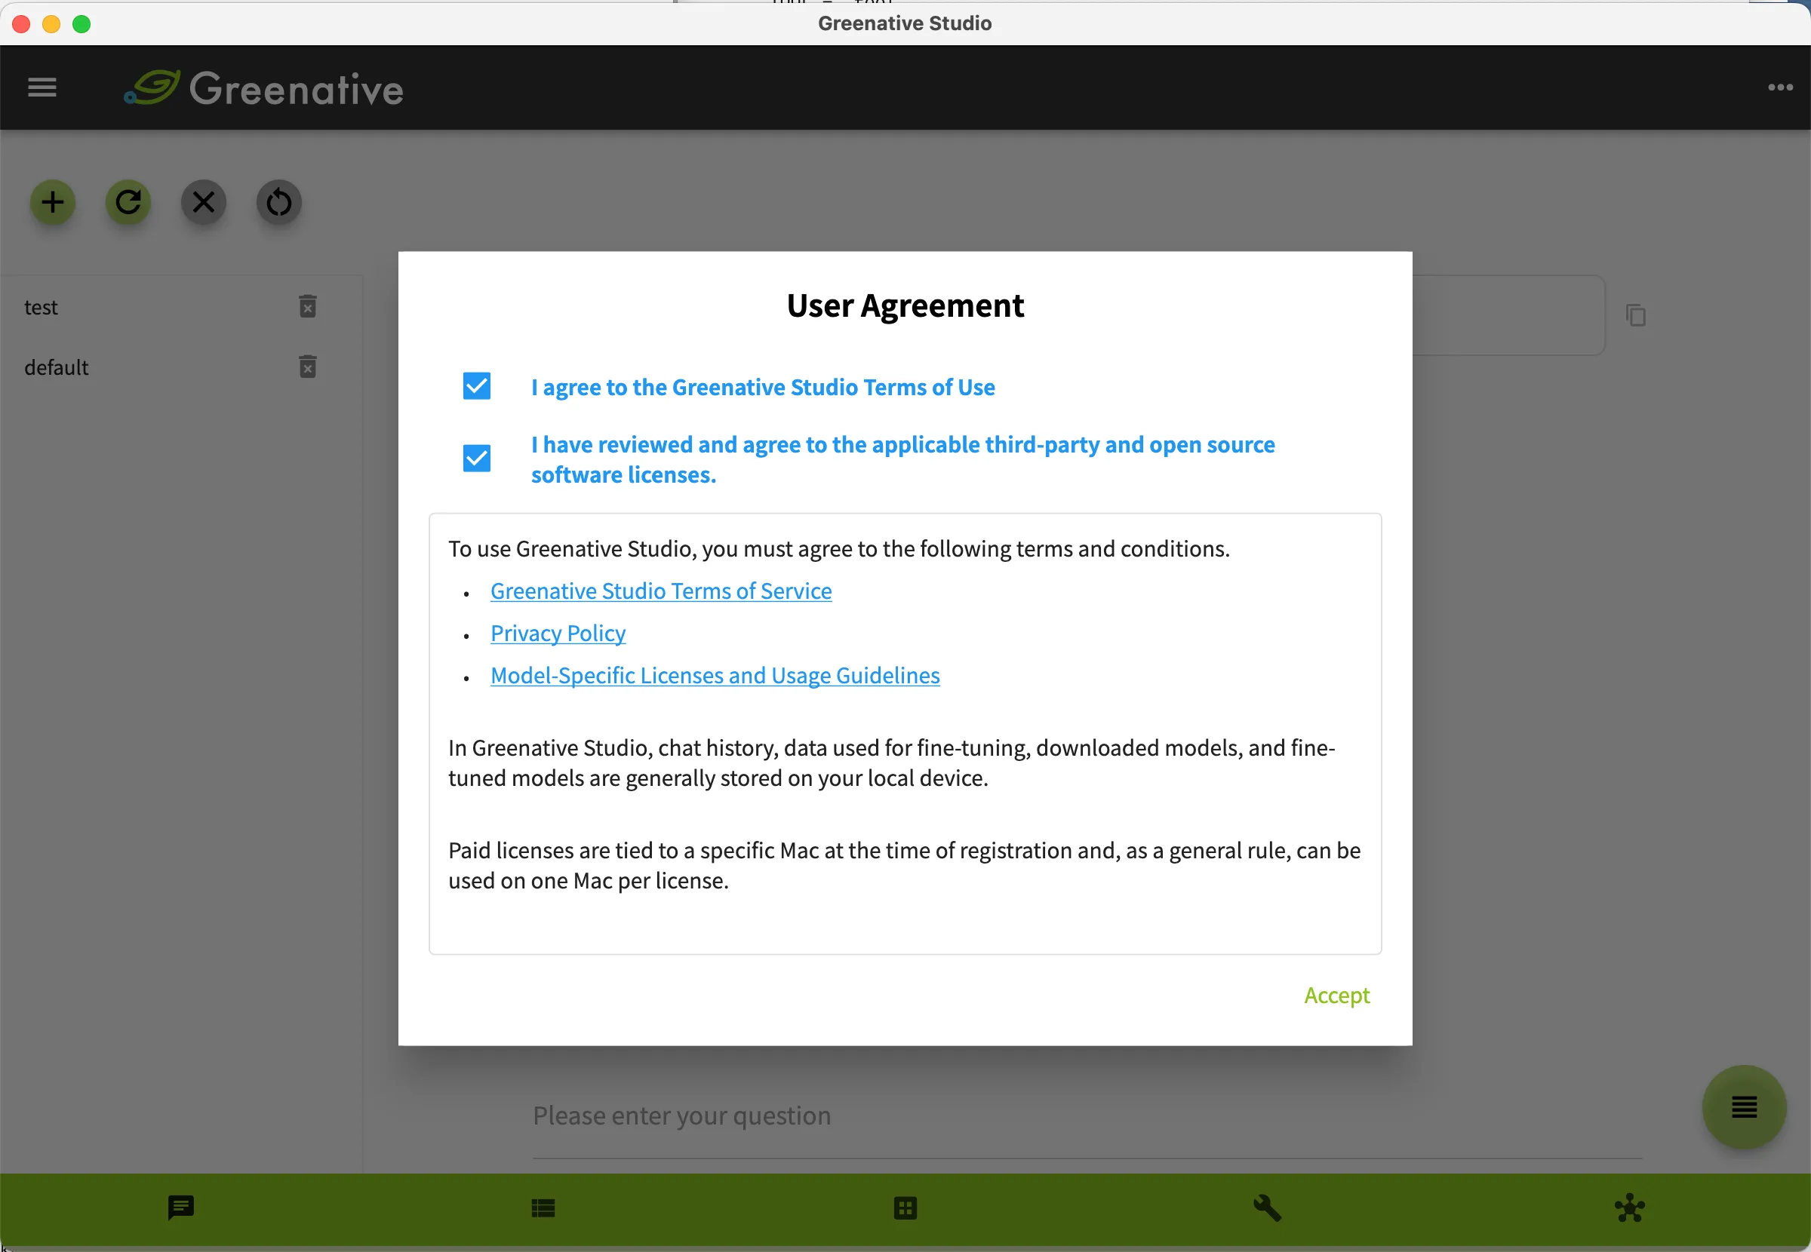The image size is (1811, 1252).
Task: Uncheck the third-party licenses agreement checkbox
Action: (476, 458)
